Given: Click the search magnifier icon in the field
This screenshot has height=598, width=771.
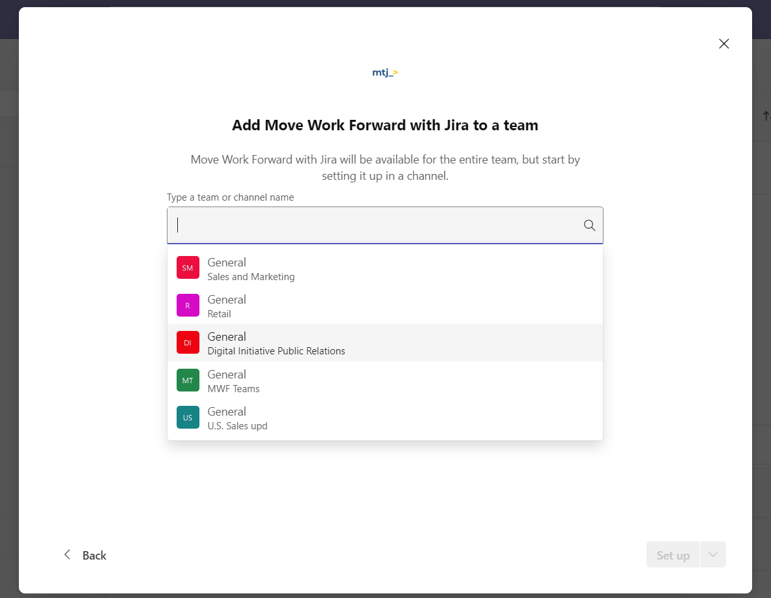Looking at the screenshot, I should [589, 225].
